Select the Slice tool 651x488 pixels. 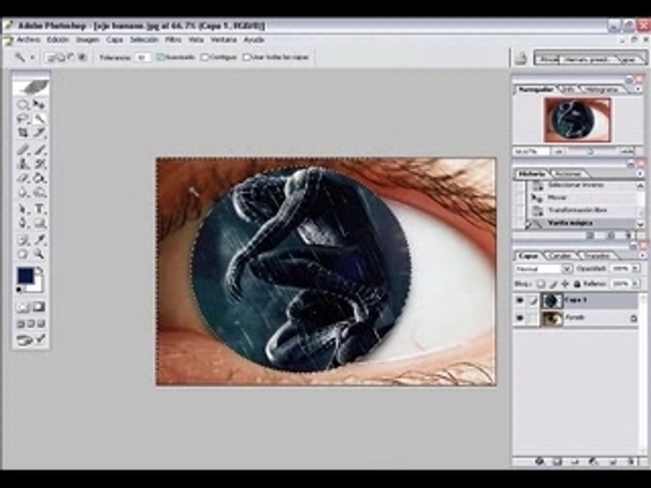[39, 133]
